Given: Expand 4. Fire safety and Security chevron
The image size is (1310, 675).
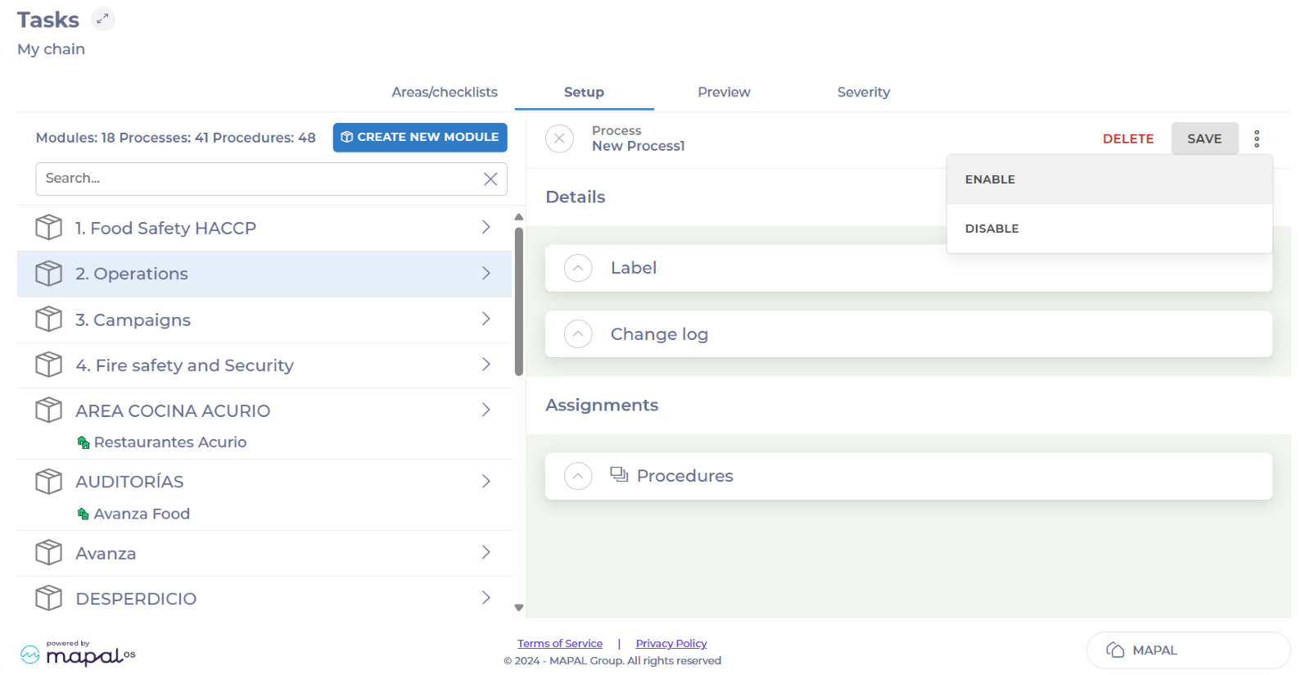Looking at the screenshot, I should point(486,365).
